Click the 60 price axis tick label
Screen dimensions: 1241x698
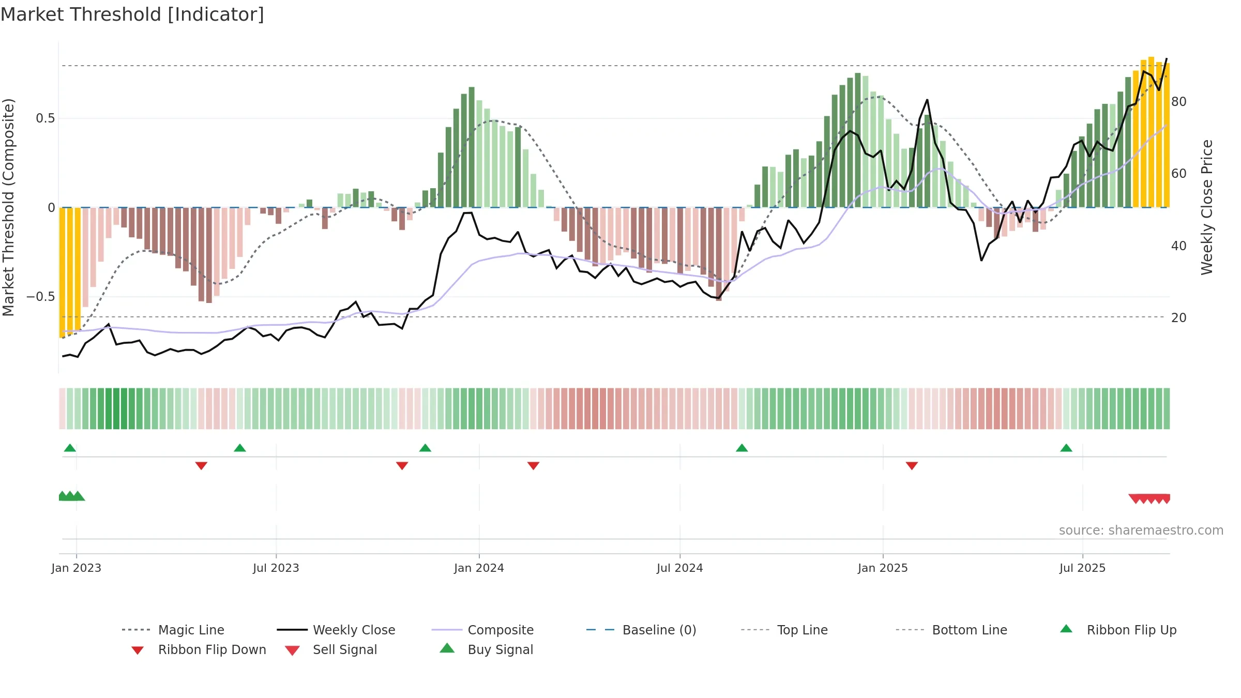pyautogui.click(x=1179, y=173)
